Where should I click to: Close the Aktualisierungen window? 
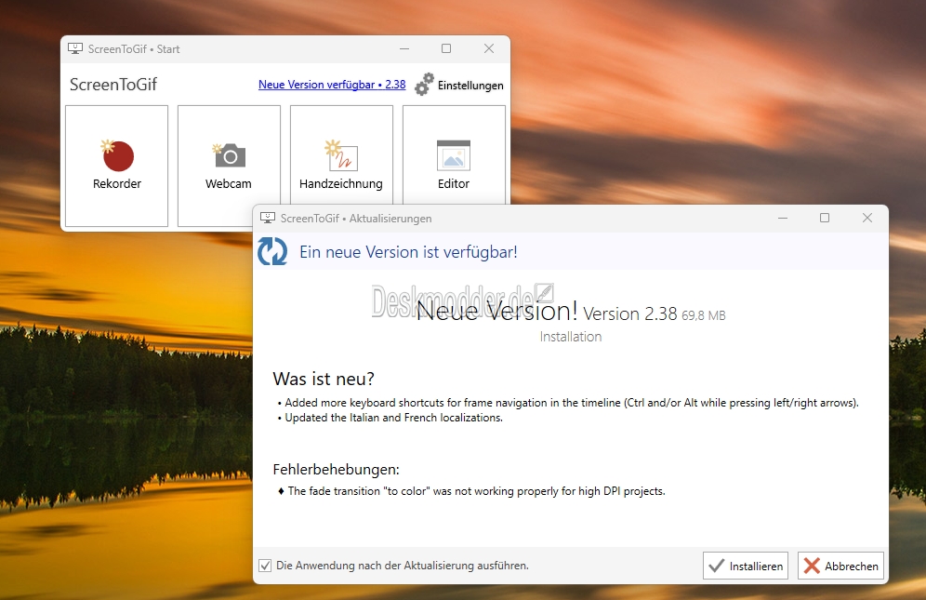click(x=866, y=218)
